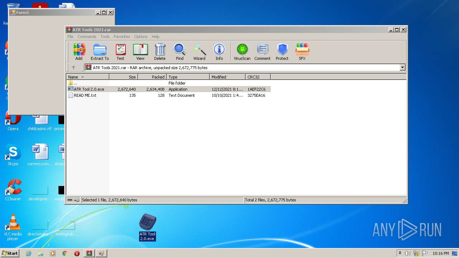Viewport: 459px width, 258px height.
Task: Sort by Modified column header
Action: 228,77
